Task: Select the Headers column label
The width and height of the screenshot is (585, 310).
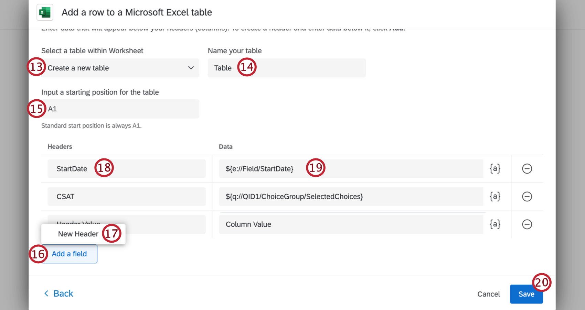Action: 60,146
